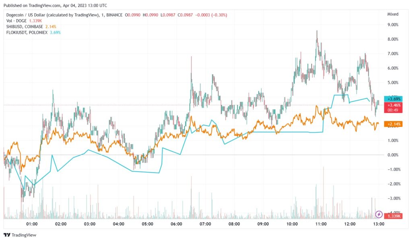Click the 6.00% axis value
Viewport: 412px width, 241px height.
coord(393,68)
